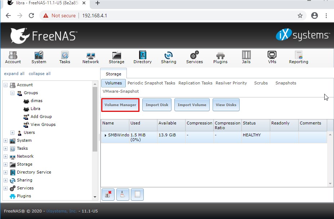Open the Jails toolbar icon
Image resolution: width=334 pixels, height=219 pixels.
coord(246,57)
